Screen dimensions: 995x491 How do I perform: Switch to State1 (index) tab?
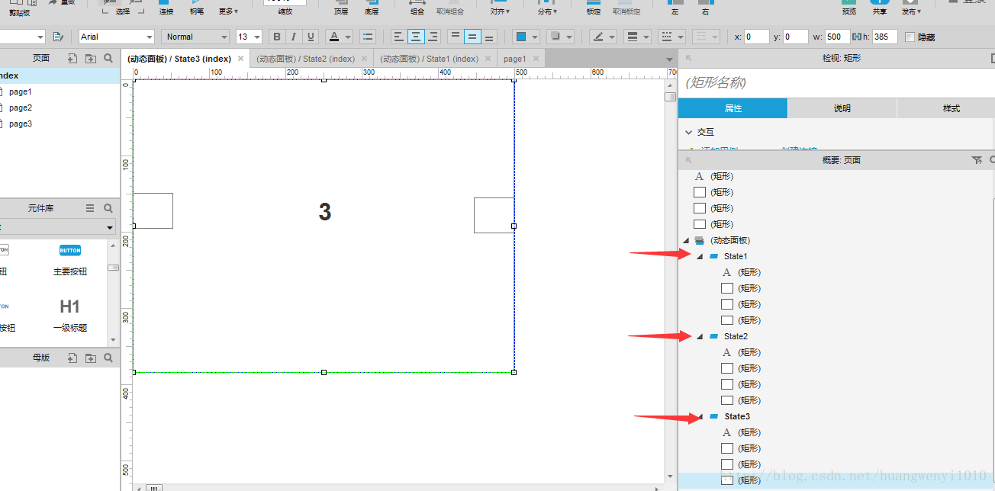click(430, 59)
